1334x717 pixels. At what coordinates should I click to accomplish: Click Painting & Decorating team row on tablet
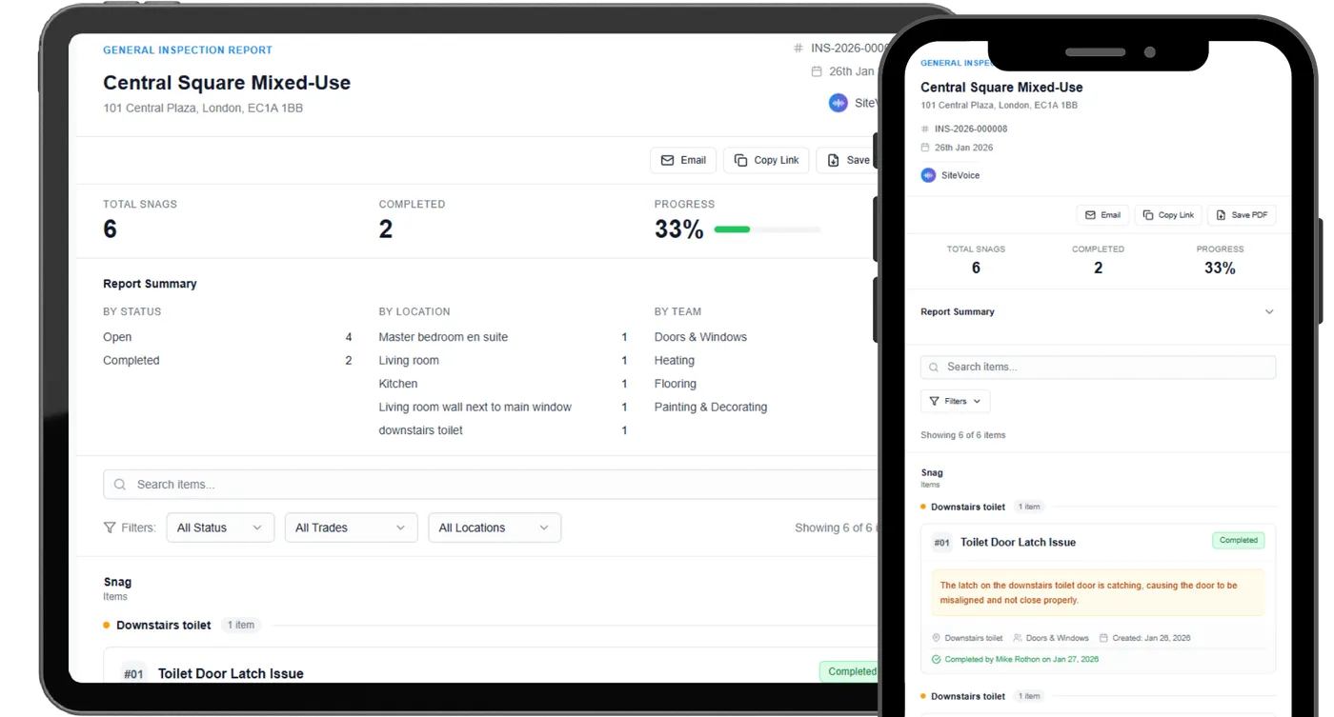711,407
